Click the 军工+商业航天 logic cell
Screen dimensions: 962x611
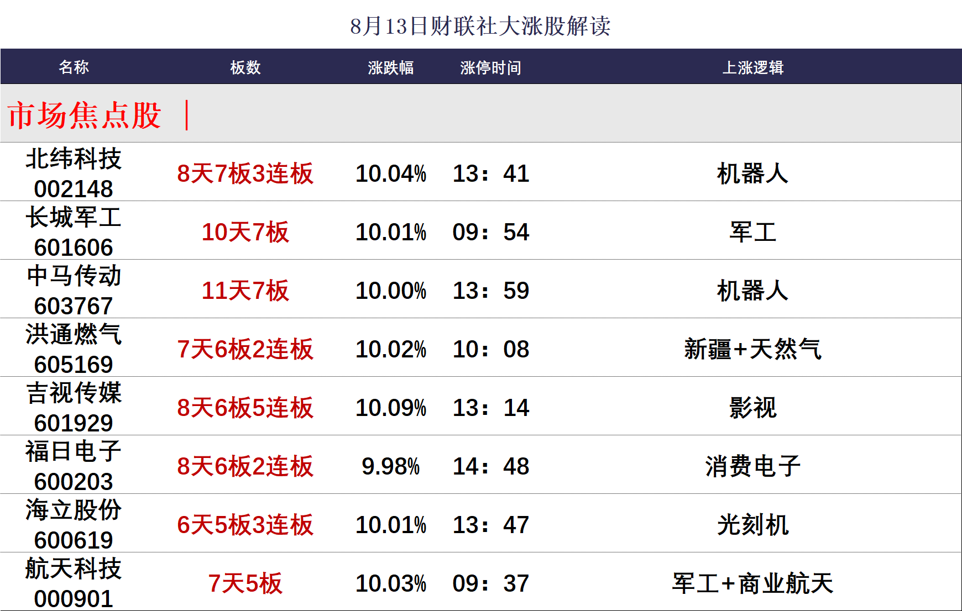(x=753, y=583)
